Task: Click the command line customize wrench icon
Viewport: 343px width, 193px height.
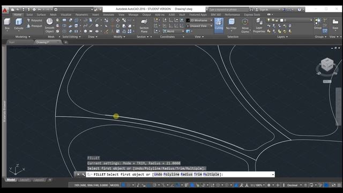Action: (x=84, y=174)
